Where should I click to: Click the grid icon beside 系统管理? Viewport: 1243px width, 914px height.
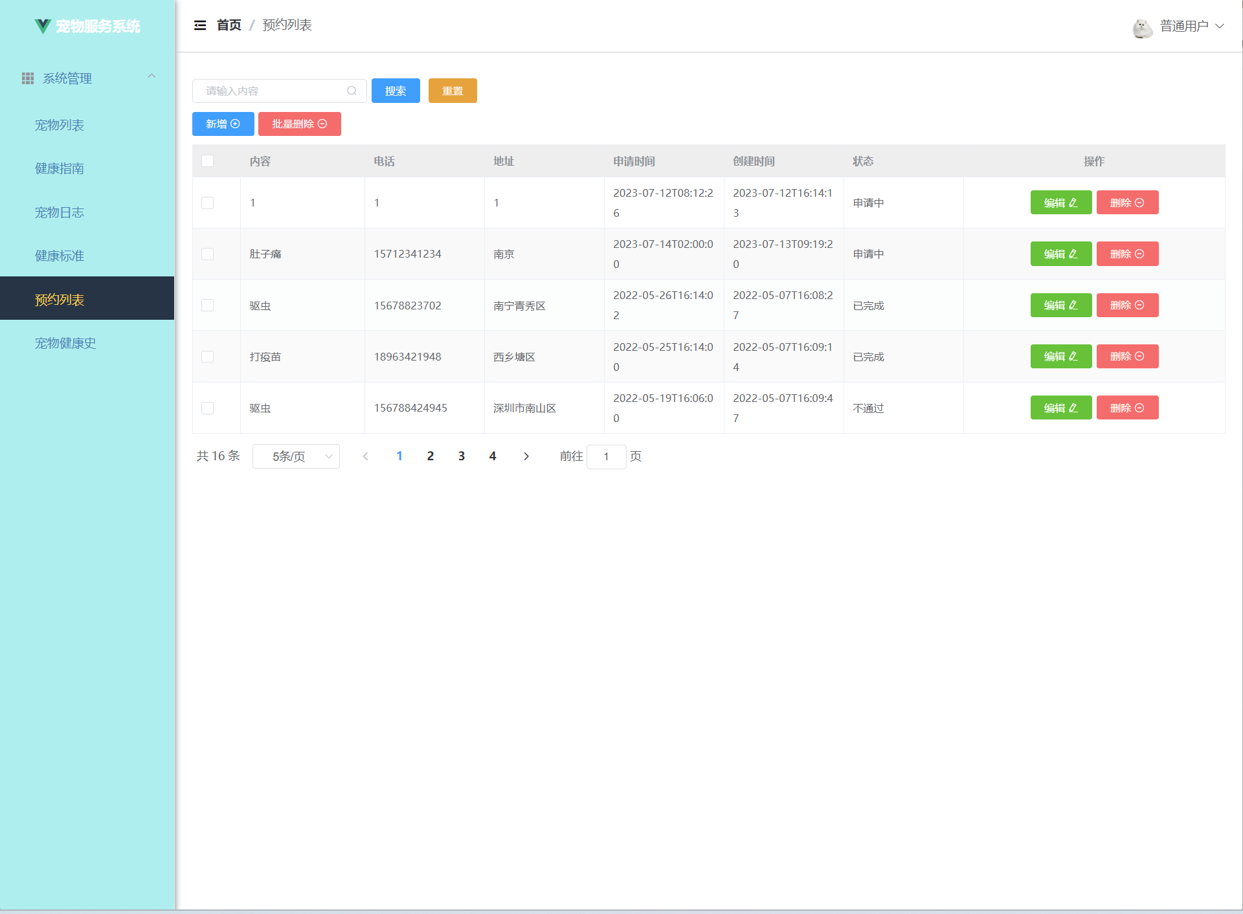point(28,78)
